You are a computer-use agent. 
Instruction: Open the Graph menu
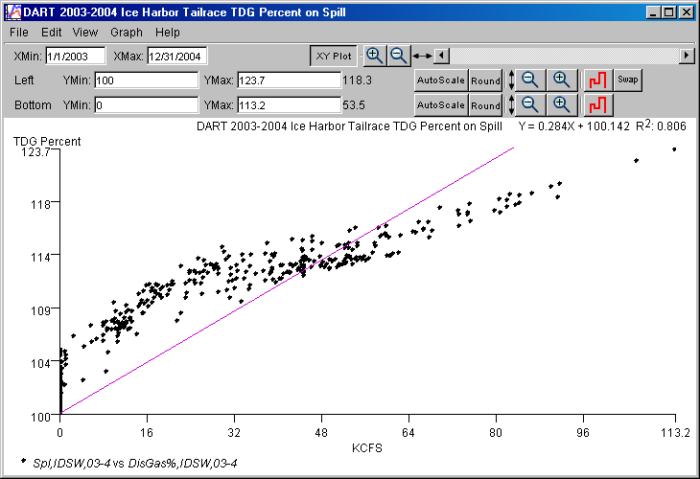click(127, 33)
